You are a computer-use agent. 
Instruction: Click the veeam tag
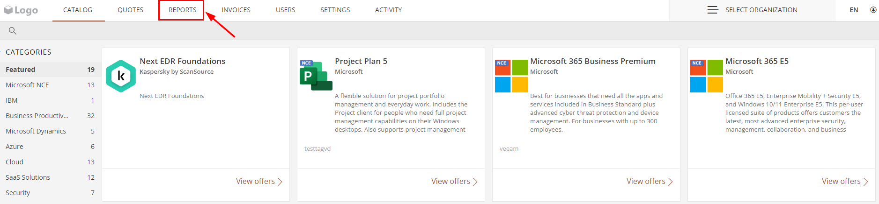509,148
